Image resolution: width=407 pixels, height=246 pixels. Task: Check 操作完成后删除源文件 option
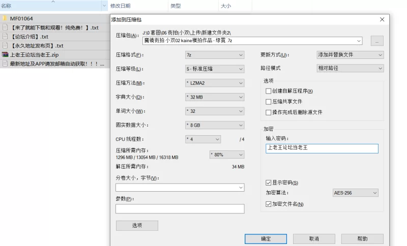click(x=269, y=112)
